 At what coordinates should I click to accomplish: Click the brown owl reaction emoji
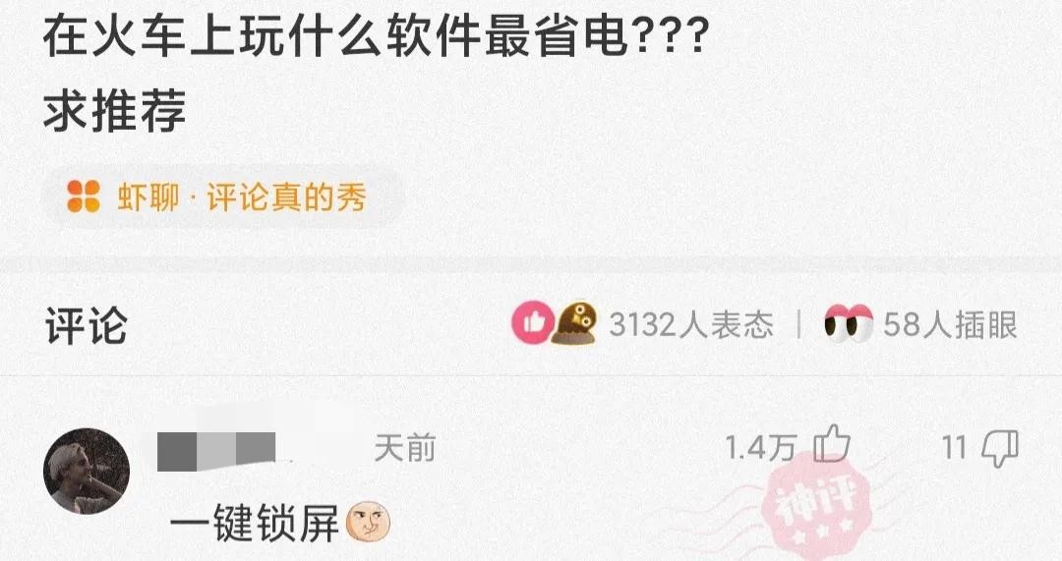point(575,323)
